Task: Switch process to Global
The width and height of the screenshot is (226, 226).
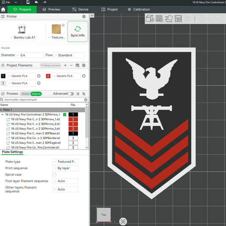Action: pyautogui.click(x=25, y=94)
